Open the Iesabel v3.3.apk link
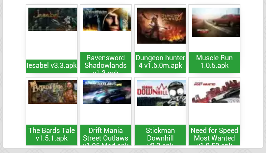 point(52,66)
